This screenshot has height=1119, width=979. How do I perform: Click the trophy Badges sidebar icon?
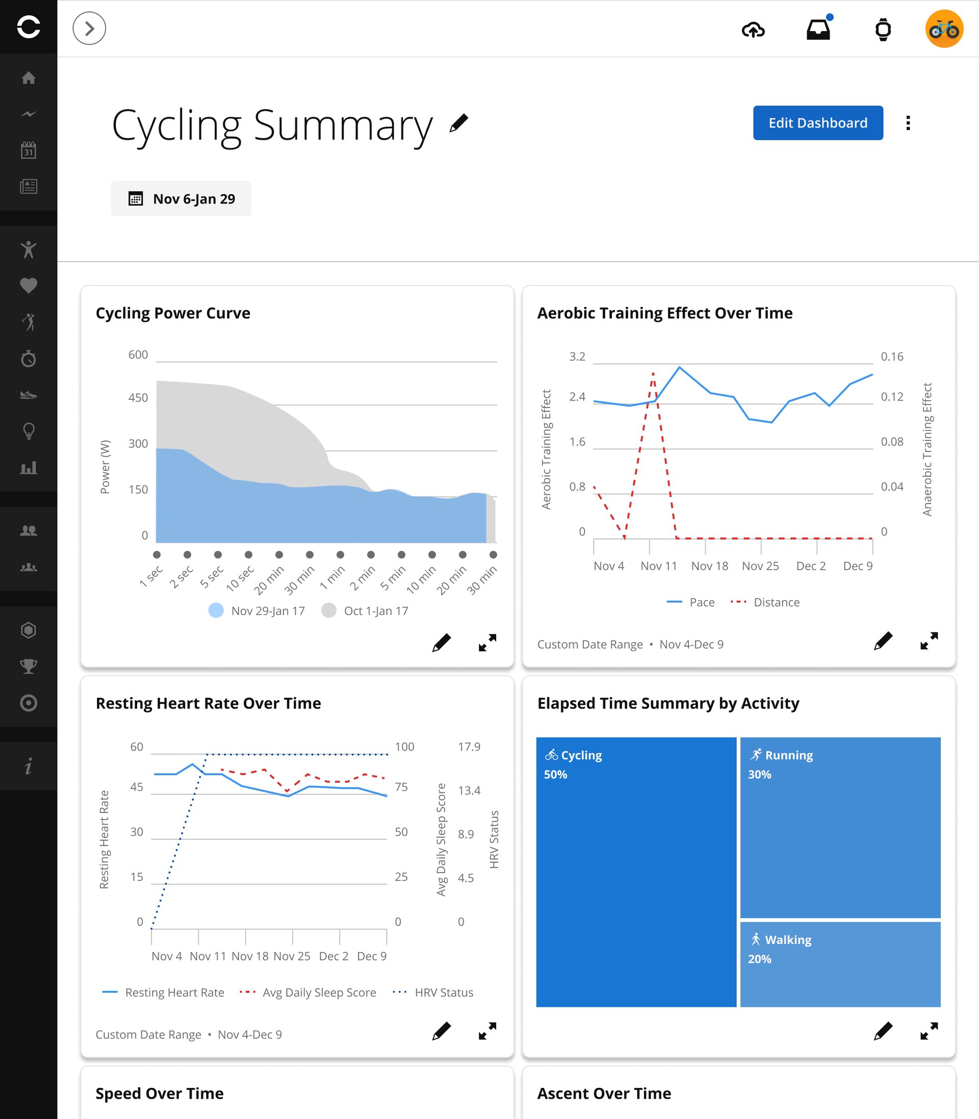click(29, 666)
